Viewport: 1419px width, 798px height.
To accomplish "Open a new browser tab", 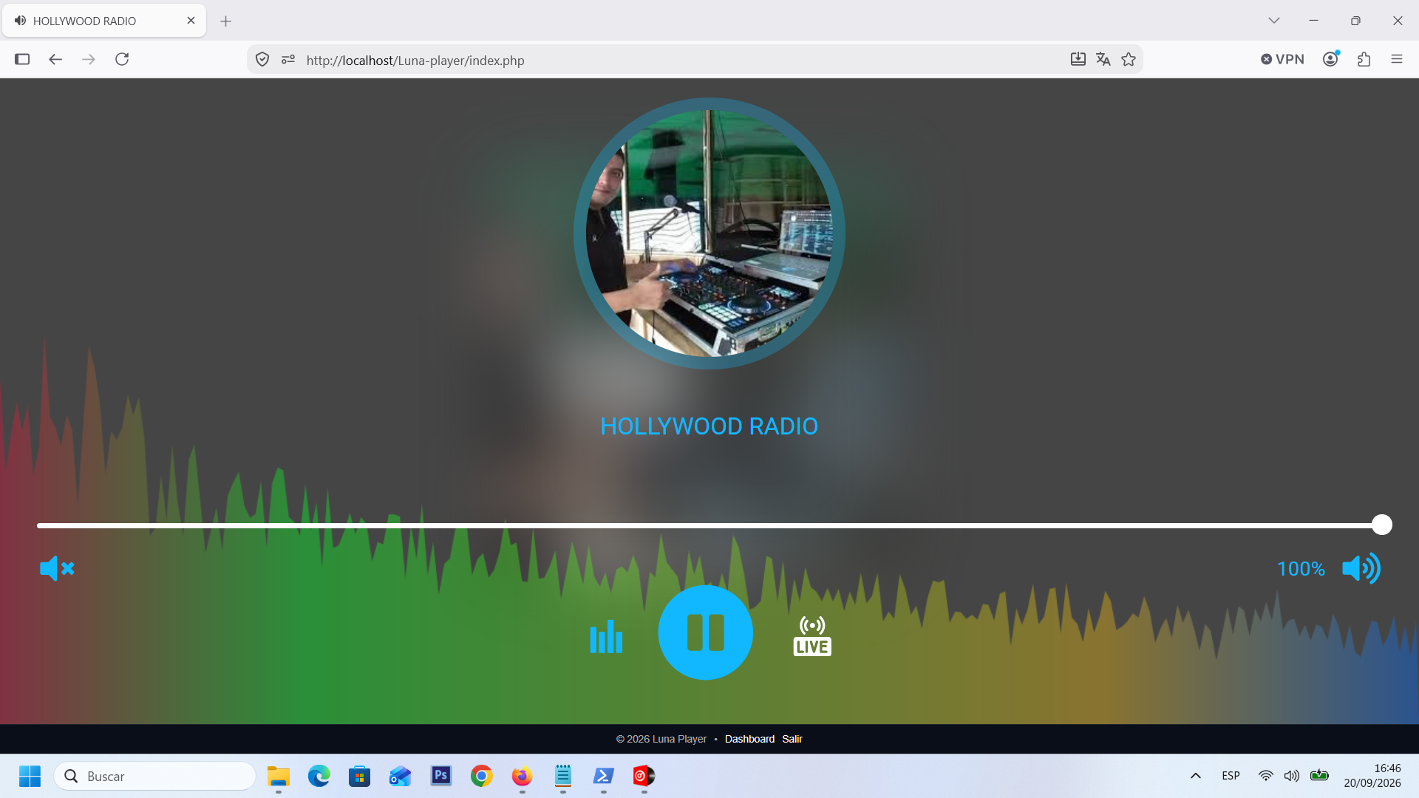I will click(x=226, y=21).
